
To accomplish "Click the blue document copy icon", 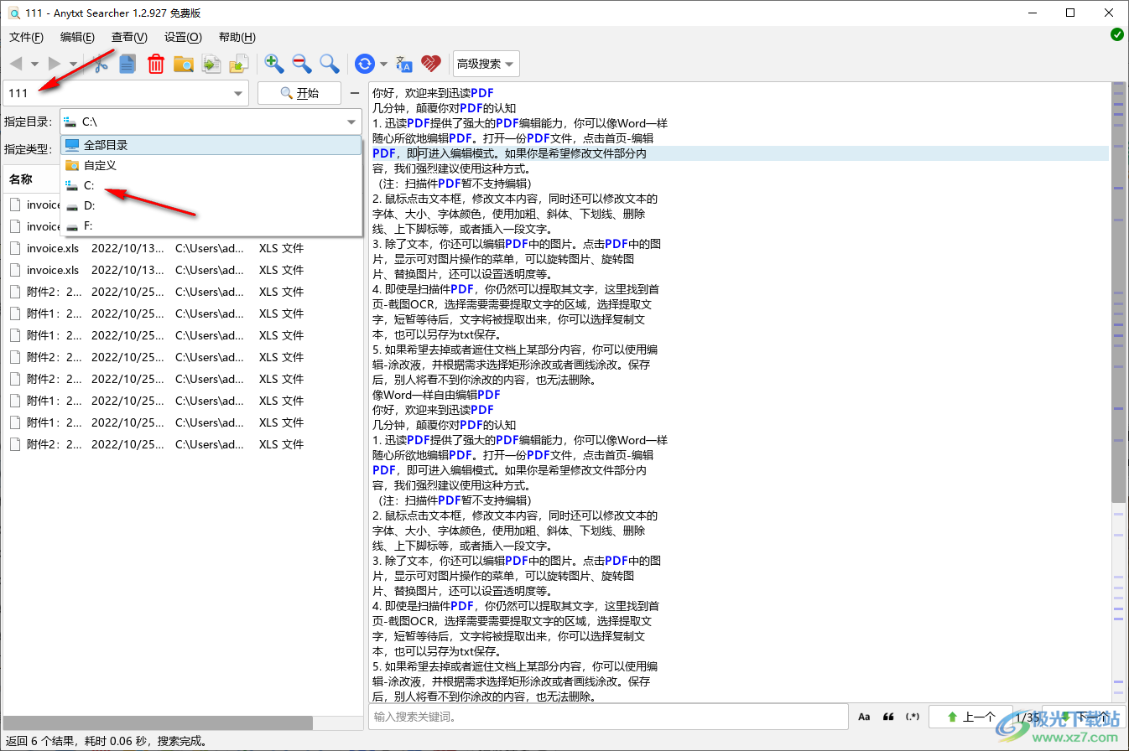I will coord(127,64).
